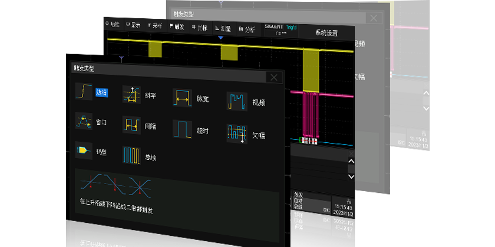Select the Interval (间隔) trigger icon
The height and width of the screenshot is (247, 495).
coord(131,125)
